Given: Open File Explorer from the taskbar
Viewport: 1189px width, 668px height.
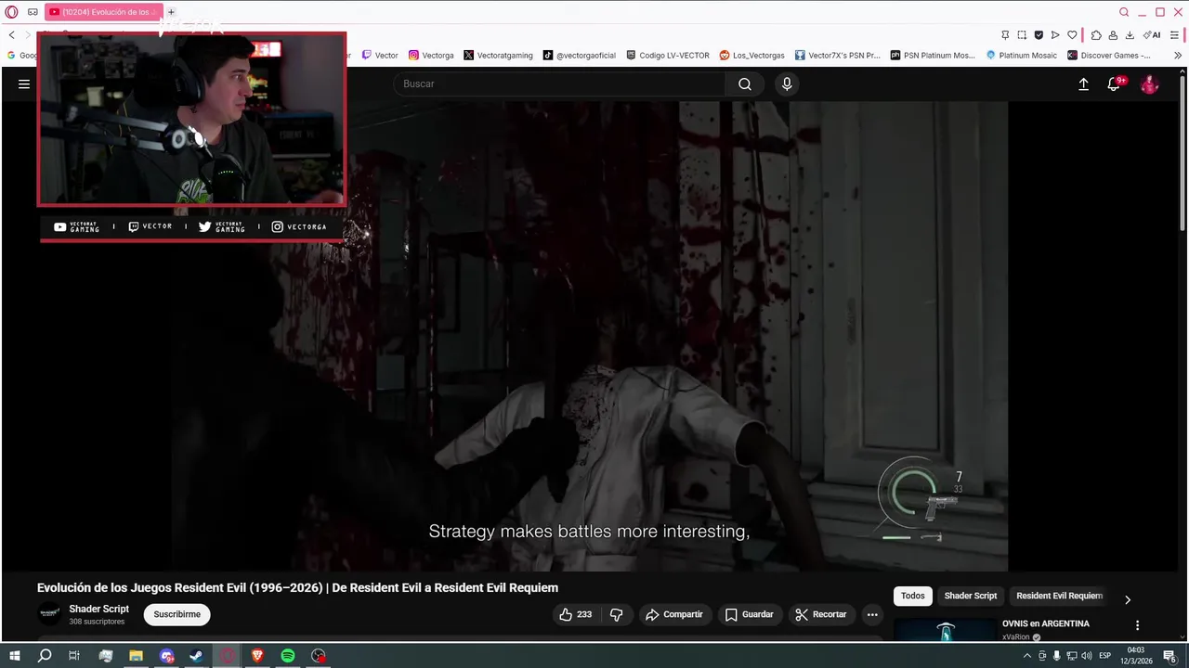Looking at the screenshot, I should tap(136, 656).
